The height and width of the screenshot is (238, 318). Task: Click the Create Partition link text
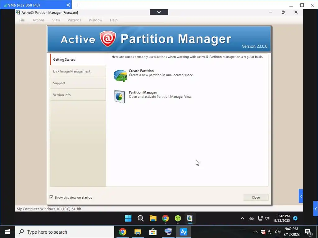(141, 71)
